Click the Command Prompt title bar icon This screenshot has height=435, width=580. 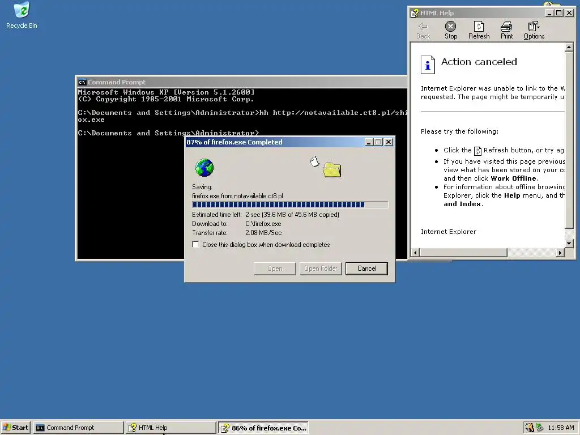coord(82,82)
